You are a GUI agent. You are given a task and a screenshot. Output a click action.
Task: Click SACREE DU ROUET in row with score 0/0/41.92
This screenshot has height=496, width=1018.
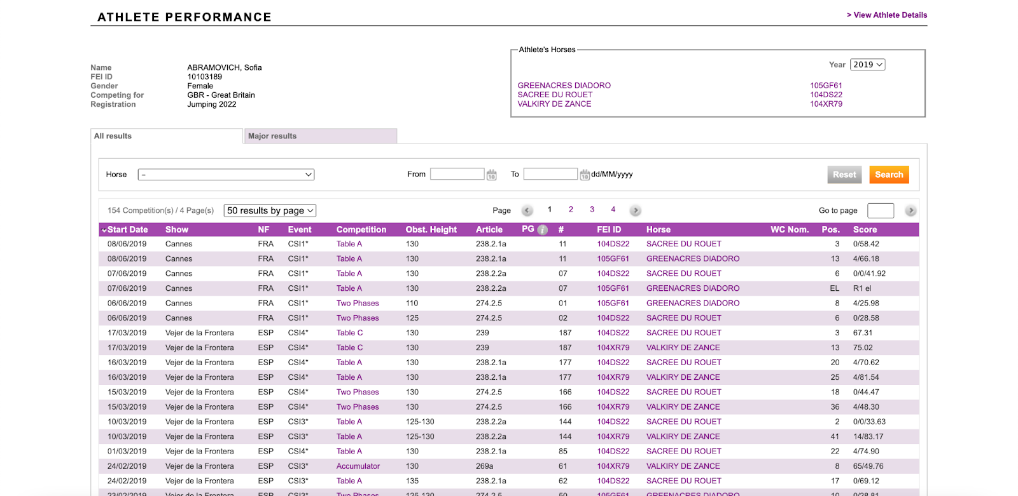click(x=684, y=274)
